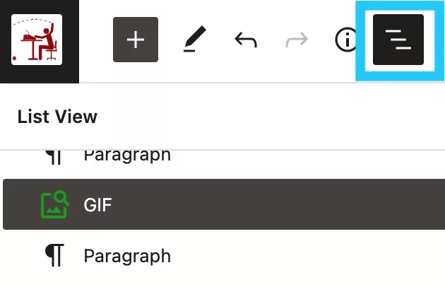Image resolution: width=445 pixels, height=287 pixels.
Task: Click the List View panel heading
Action: [x=57, y=117]
